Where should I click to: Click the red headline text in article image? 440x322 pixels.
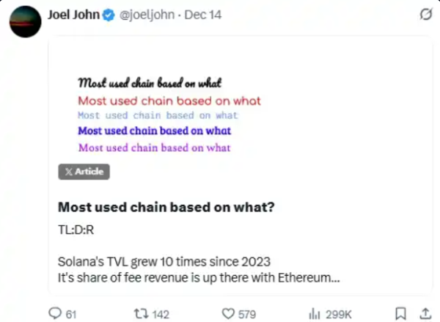pos(169,101)
